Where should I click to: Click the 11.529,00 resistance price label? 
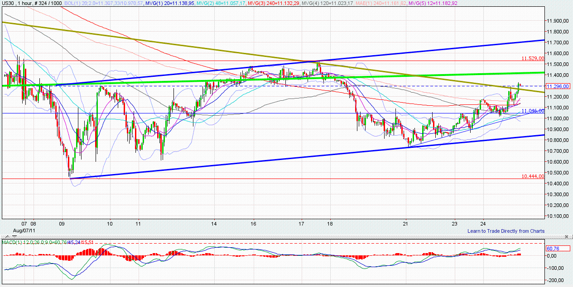click(532, 58)
